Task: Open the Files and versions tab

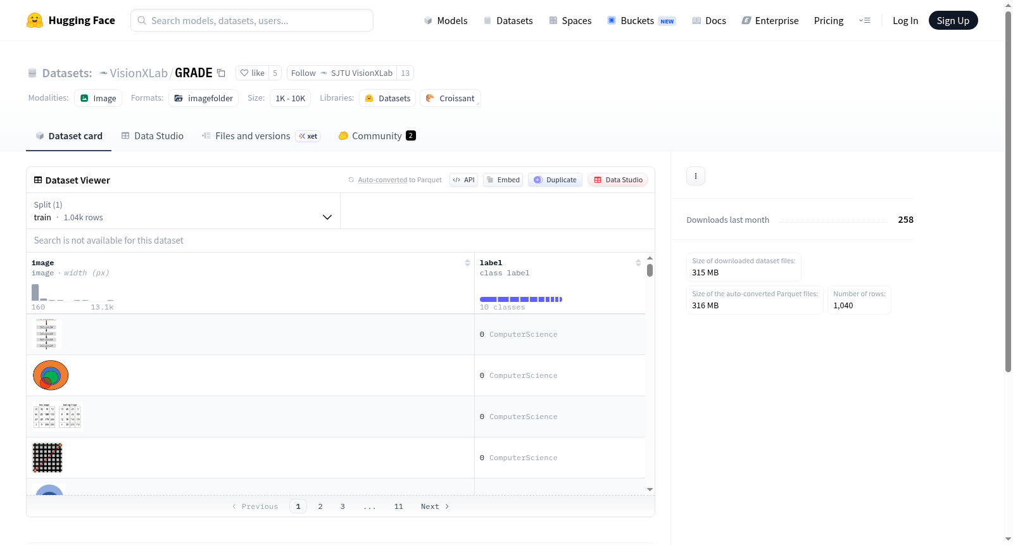Action: (x=261, y=136)
